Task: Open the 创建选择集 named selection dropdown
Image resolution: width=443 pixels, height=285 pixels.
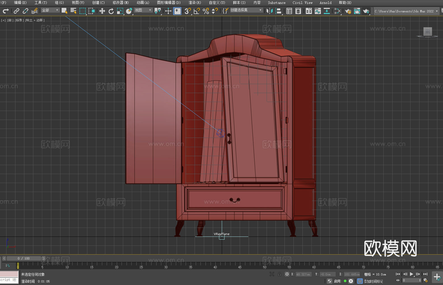Action: [x=246, y=10]
